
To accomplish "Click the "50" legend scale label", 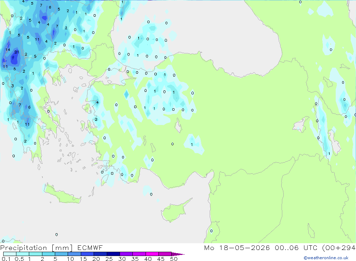I will tap(174, 259).
